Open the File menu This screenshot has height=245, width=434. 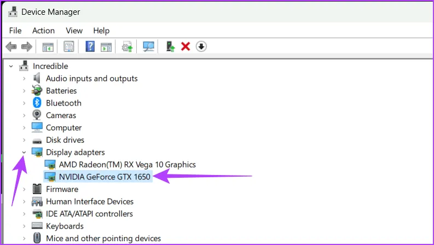click(15, 31)
